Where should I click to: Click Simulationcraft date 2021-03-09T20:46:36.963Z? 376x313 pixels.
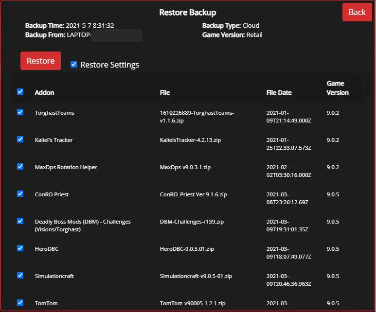[289, 280]
